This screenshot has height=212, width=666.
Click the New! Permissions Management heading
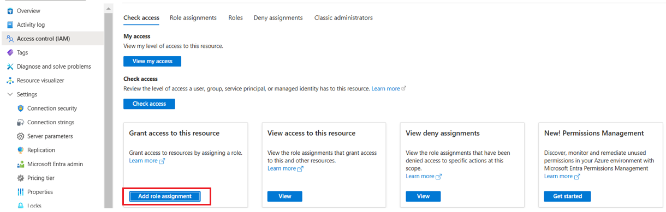594,134
